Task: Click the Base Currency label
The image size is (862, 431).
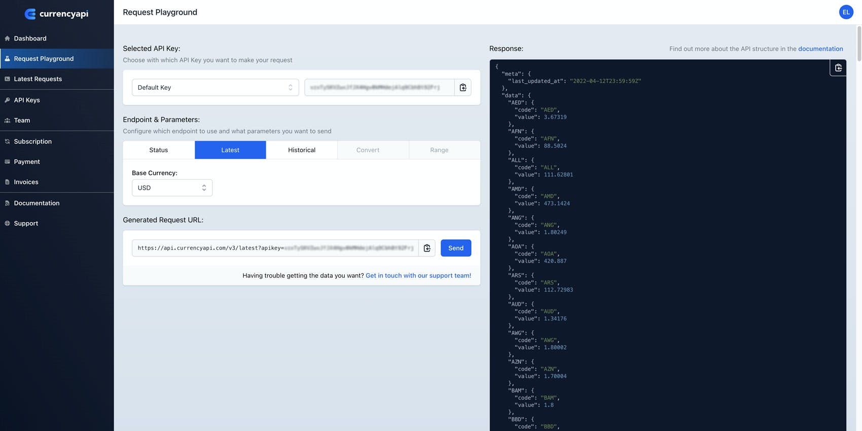Action: pos(155,173)
